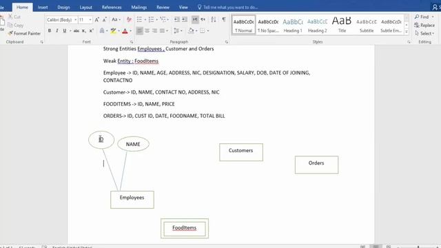Justify the paragraph text
Image resolution: width=441 pixels, height=248 pixels.
(x=163, y=30)
